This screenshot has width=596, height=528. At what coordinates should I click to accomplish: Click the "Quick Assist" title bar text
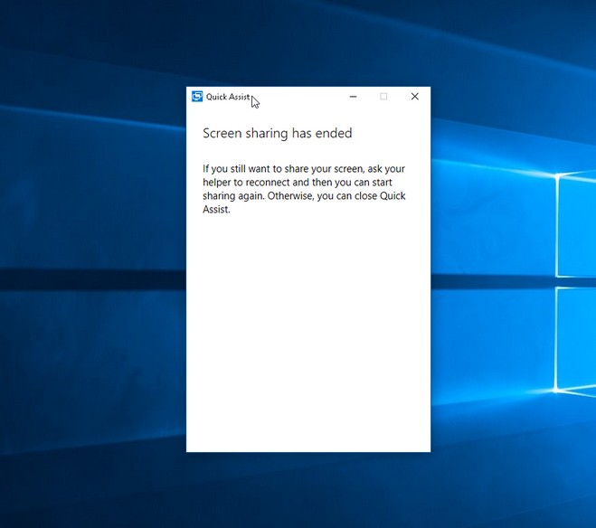227,97
